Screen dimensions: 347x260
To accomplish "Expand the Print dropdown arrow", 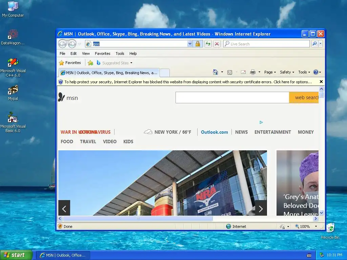I will click(x=259, y=72).
